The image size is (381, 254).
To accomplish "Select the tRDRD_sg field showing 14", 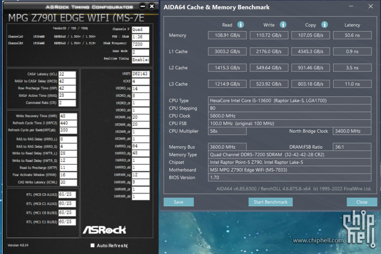I will (141, 89).
